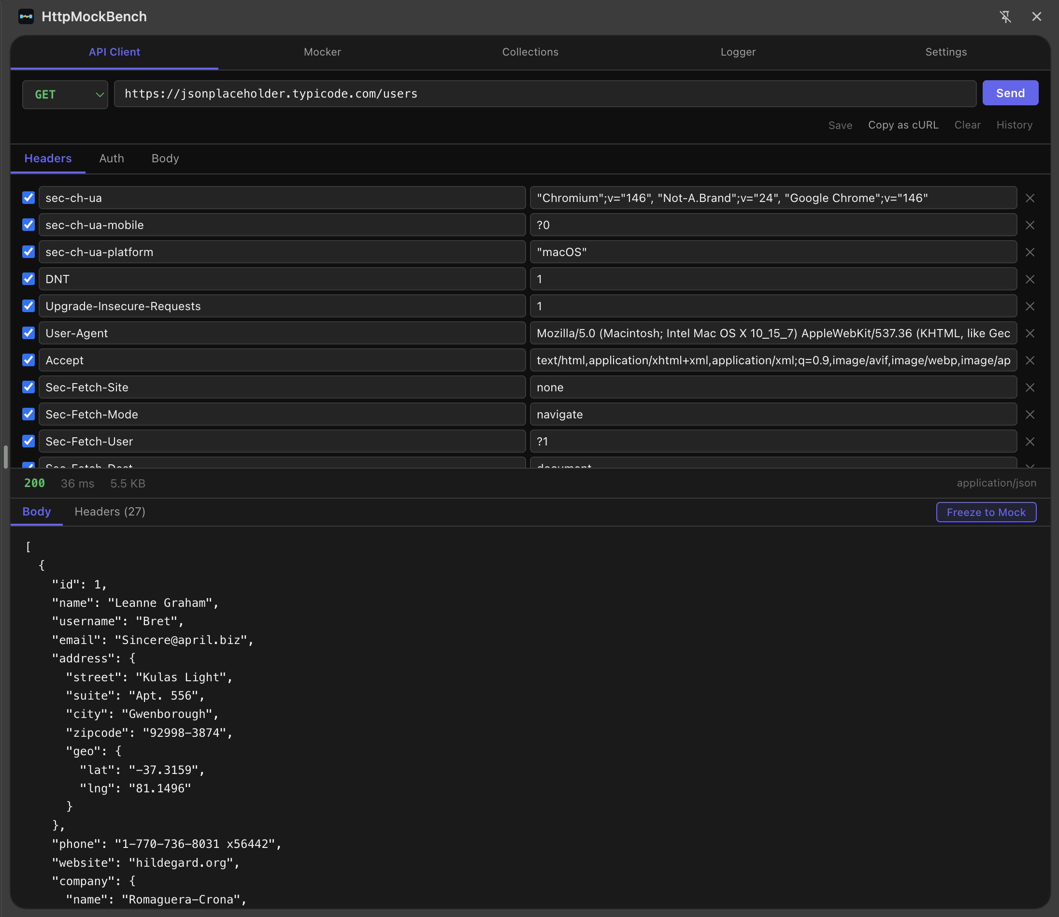
Task: Click the 200 status code
Action: 34,483
